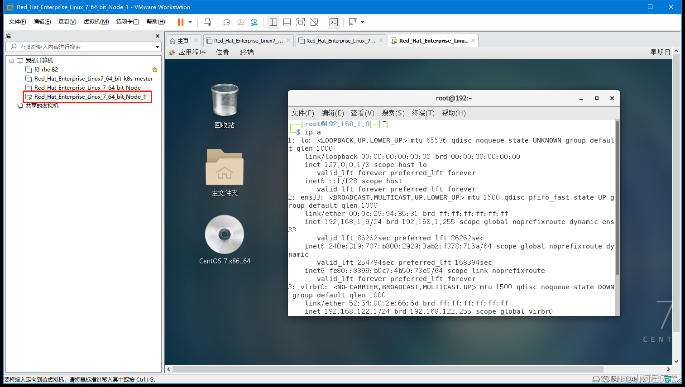The width and height of the screenshot is (685, 387).
Task: Click the 星期日 clock in the top bar
Action: pyautogui.click(x=660, y=53)
